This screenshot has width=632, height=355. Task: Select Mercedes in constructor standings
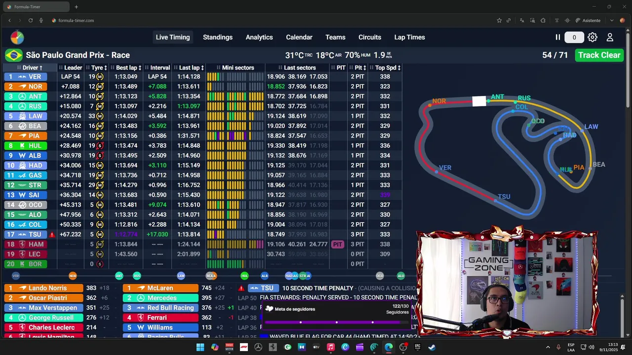coord(160,298)
